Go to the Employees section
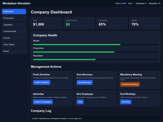This screenshot has height=122, width=163. pos(14,18)
